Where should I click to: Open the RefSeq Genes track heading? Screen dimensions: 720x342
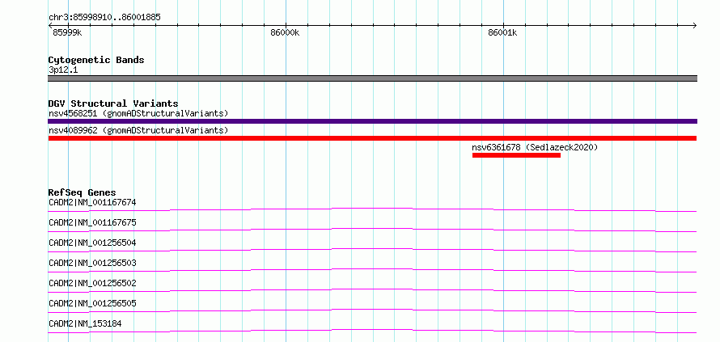[83, 192]
